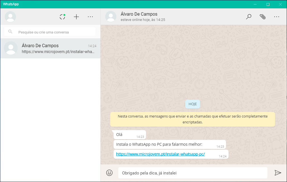The height and width of the screenshot is (182, 287).
Task: Open the Status updates icon
Action: (62, 17)
